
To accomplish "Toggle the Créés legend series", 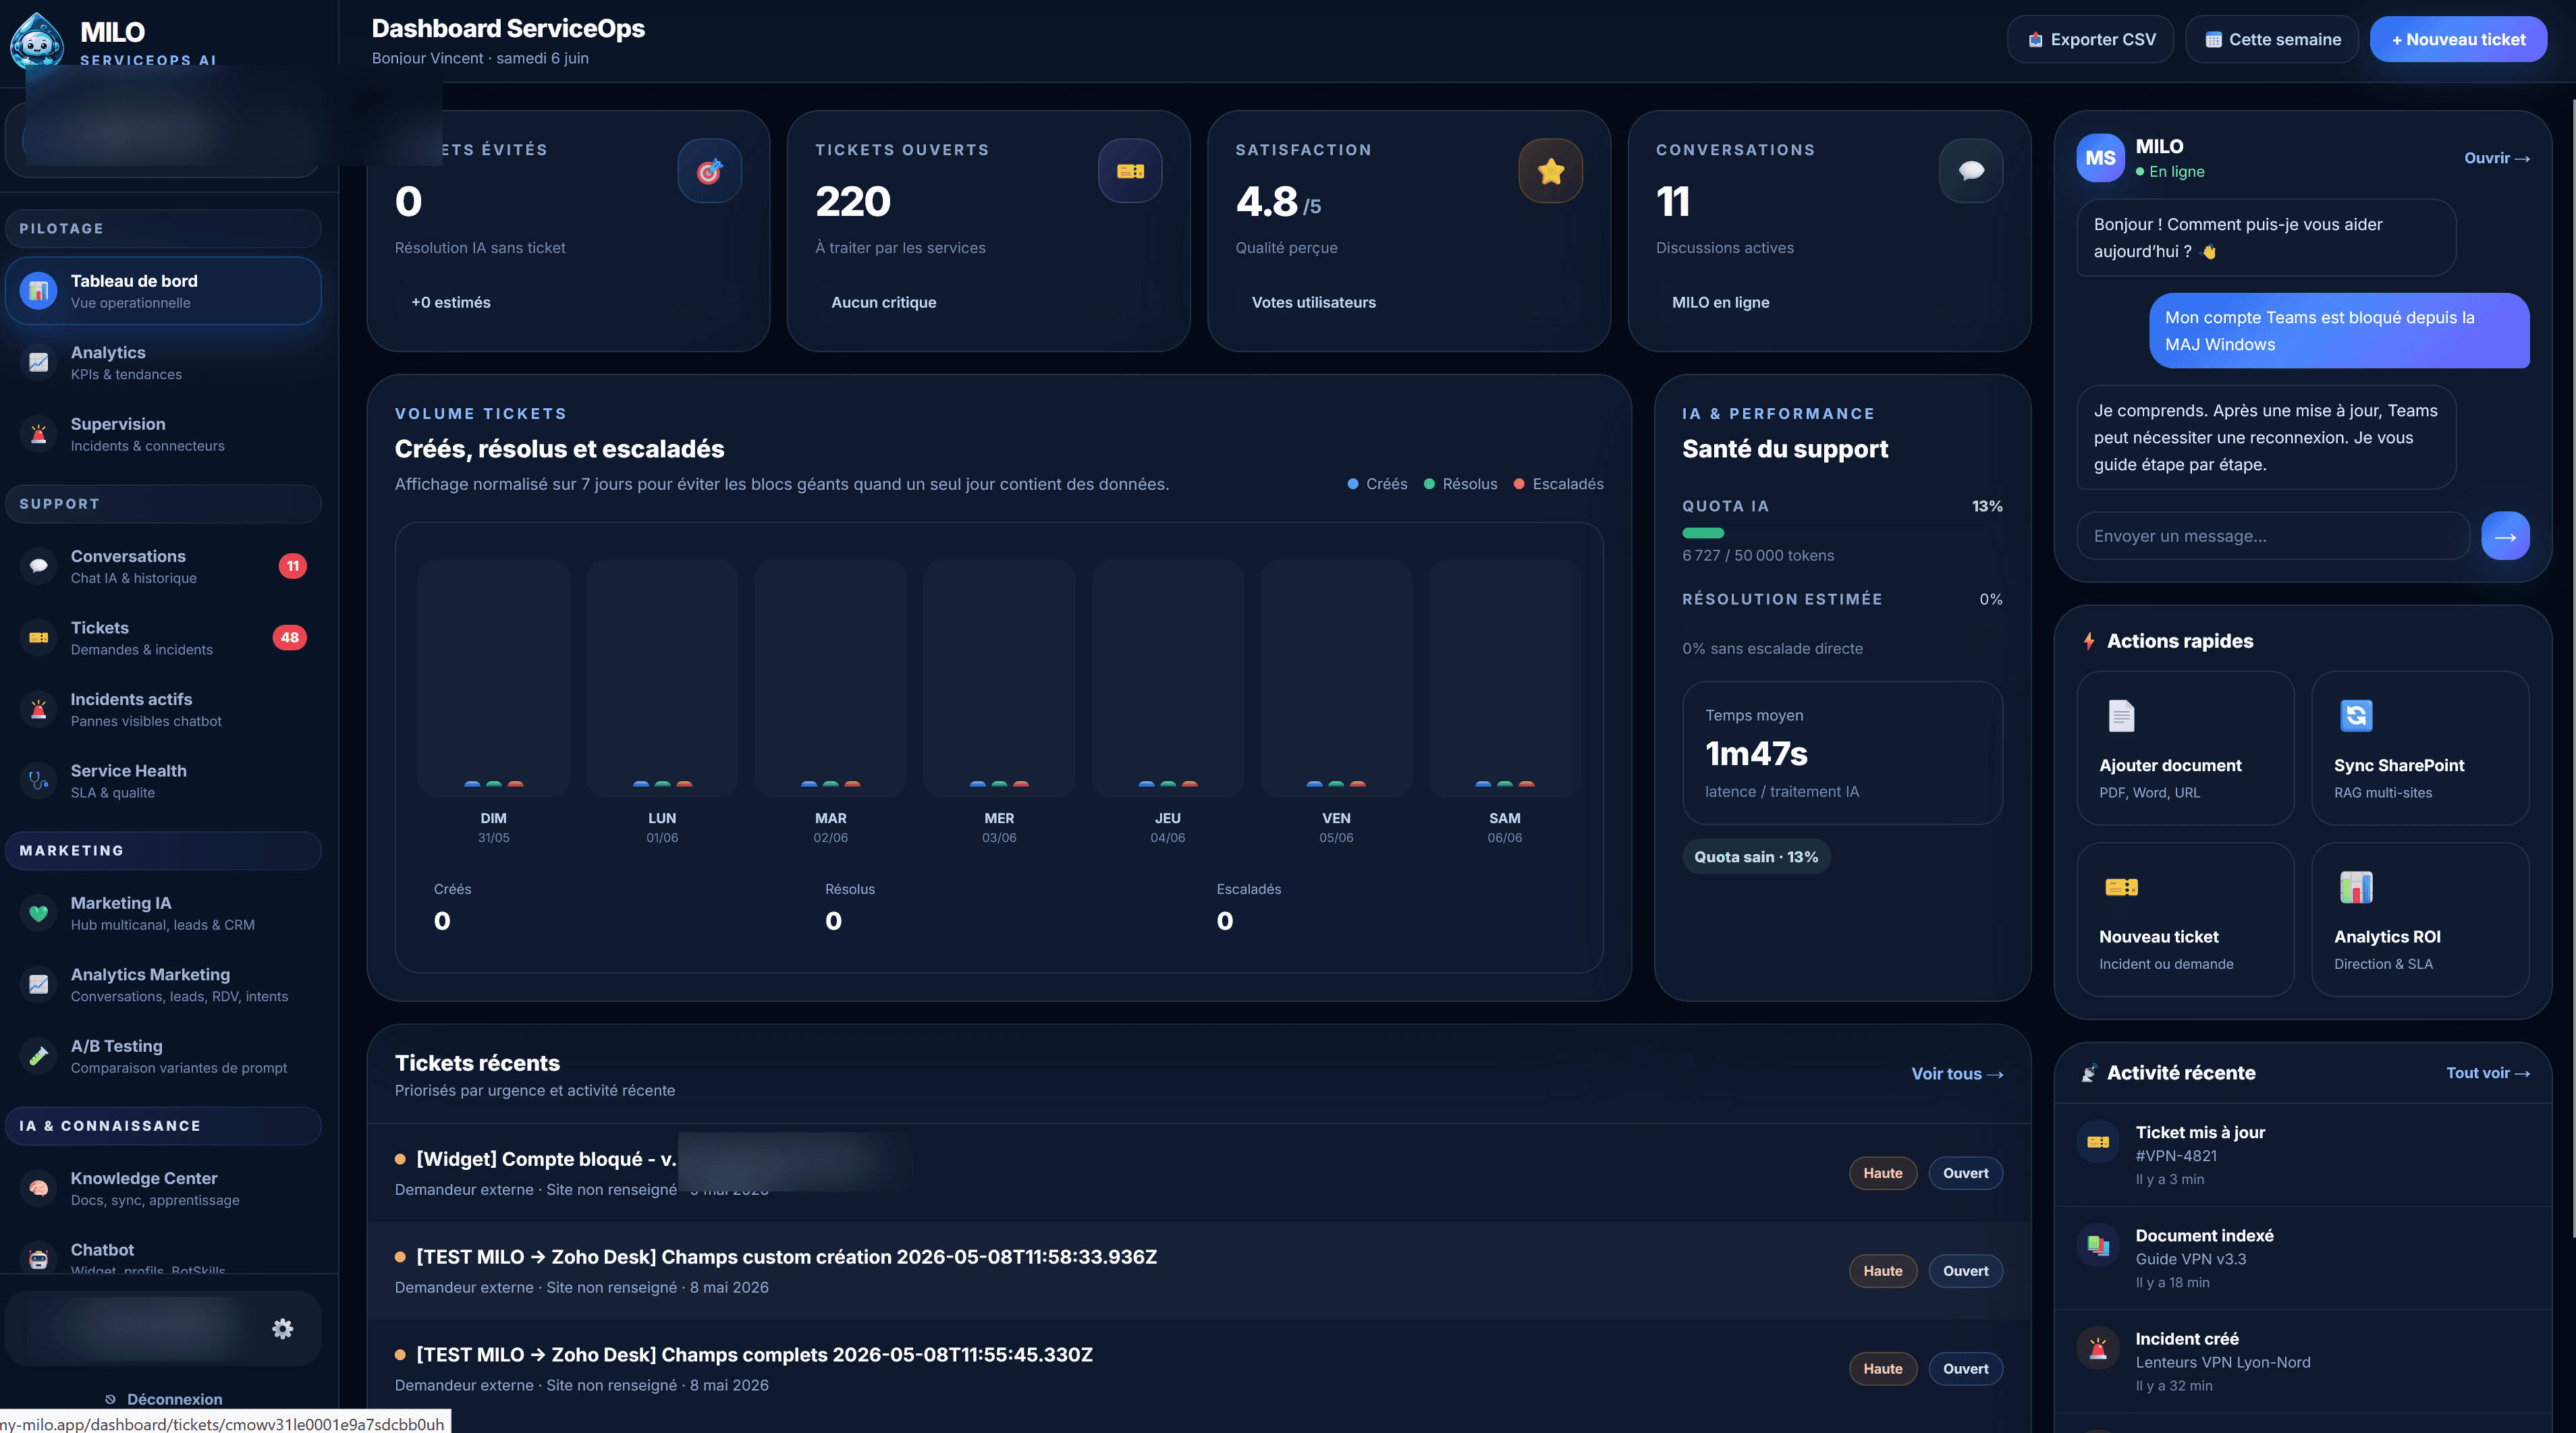I will pyautogui.click(x=1377, y=484).
